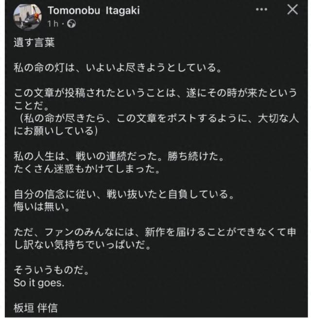Click the line beginning 'ことだ。'
The image size is (311, 318).
click(28, 106)
